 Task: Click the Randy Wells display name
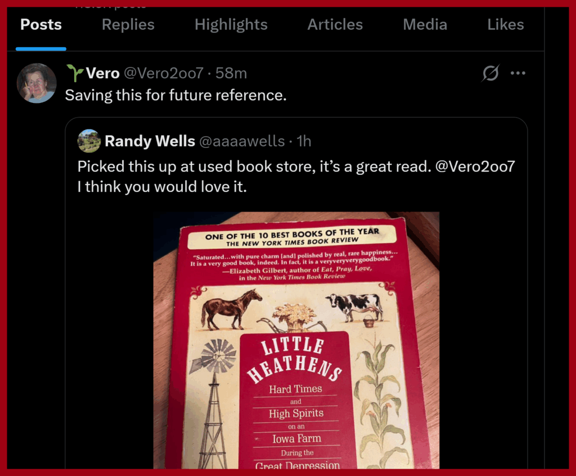point(150,141)
